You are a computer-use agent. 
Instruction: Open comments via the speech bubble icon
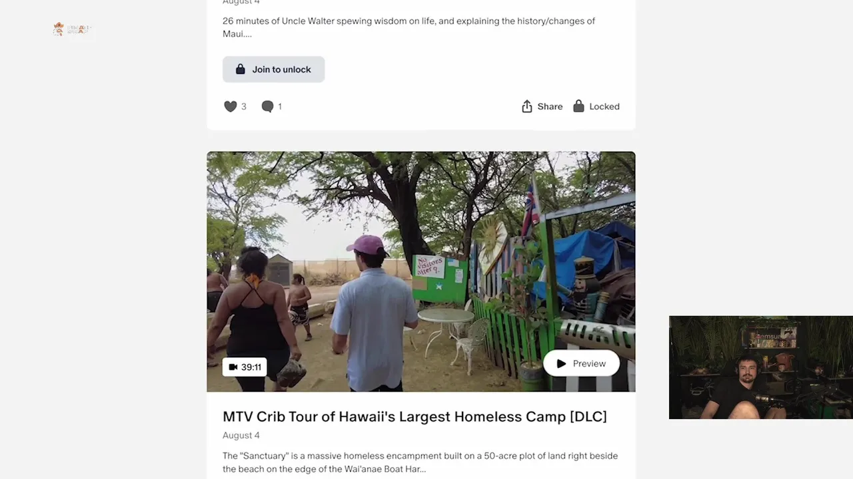pyautogui.click(x=268, y=106)
